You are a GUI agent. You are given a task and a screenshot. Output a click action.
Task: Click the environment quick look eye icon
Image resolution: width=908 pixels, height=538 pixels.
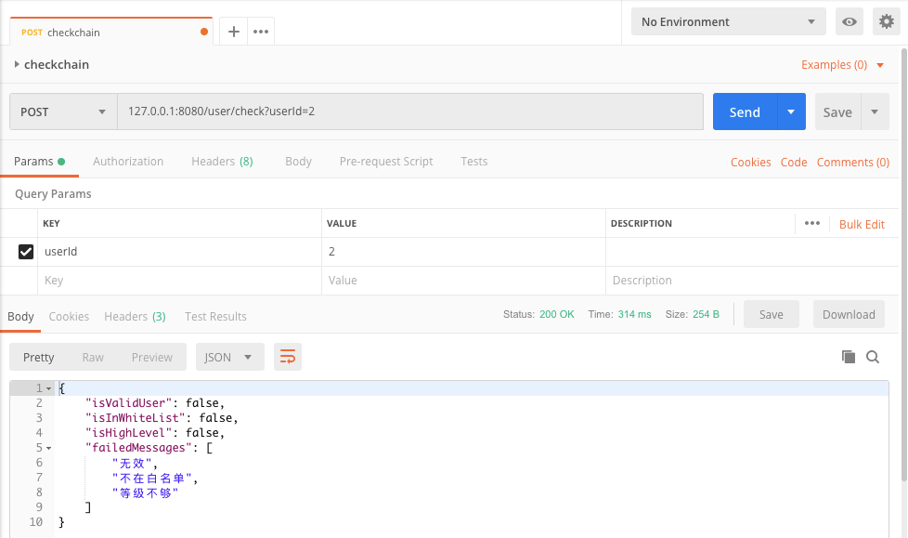[849, 22]
